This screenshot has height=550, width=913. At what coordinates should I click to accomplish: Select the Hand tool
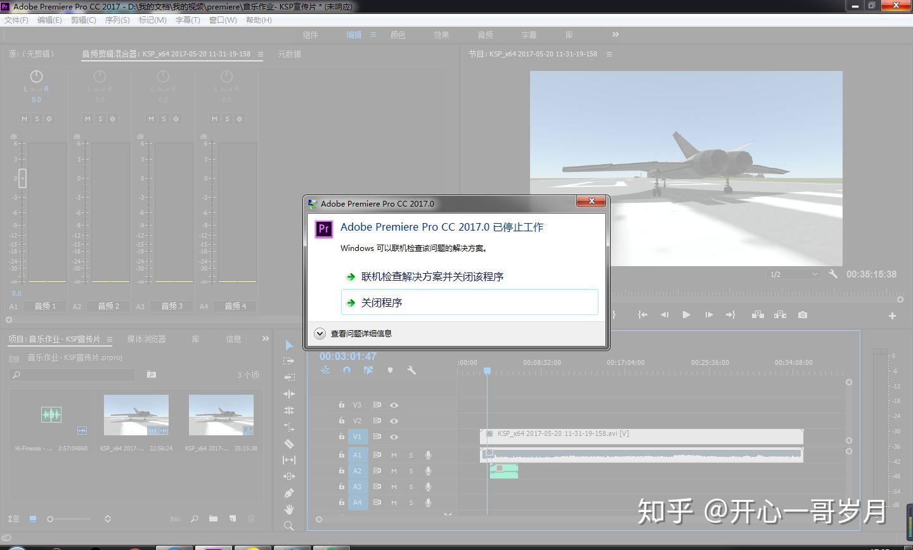[289, 509]
